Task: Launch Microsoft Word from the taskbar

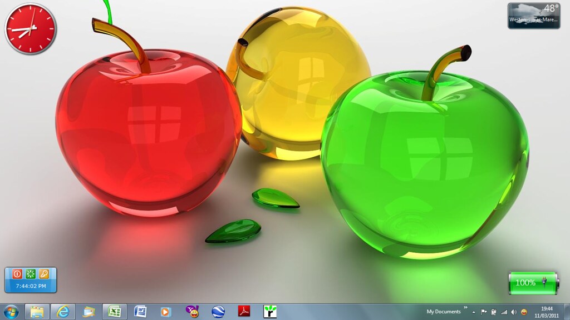Action: tap(140, 312)
